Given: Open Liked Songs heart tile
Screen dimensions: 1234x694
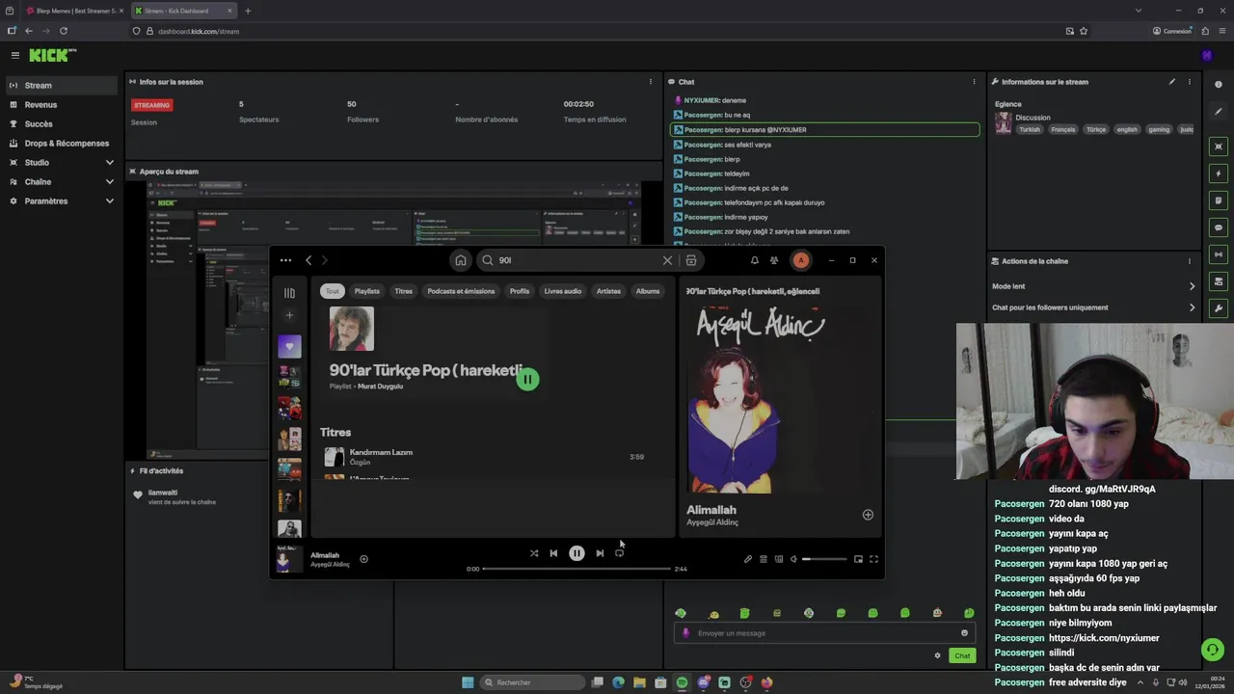Looking at the screenshot, I should click(289, 346).
